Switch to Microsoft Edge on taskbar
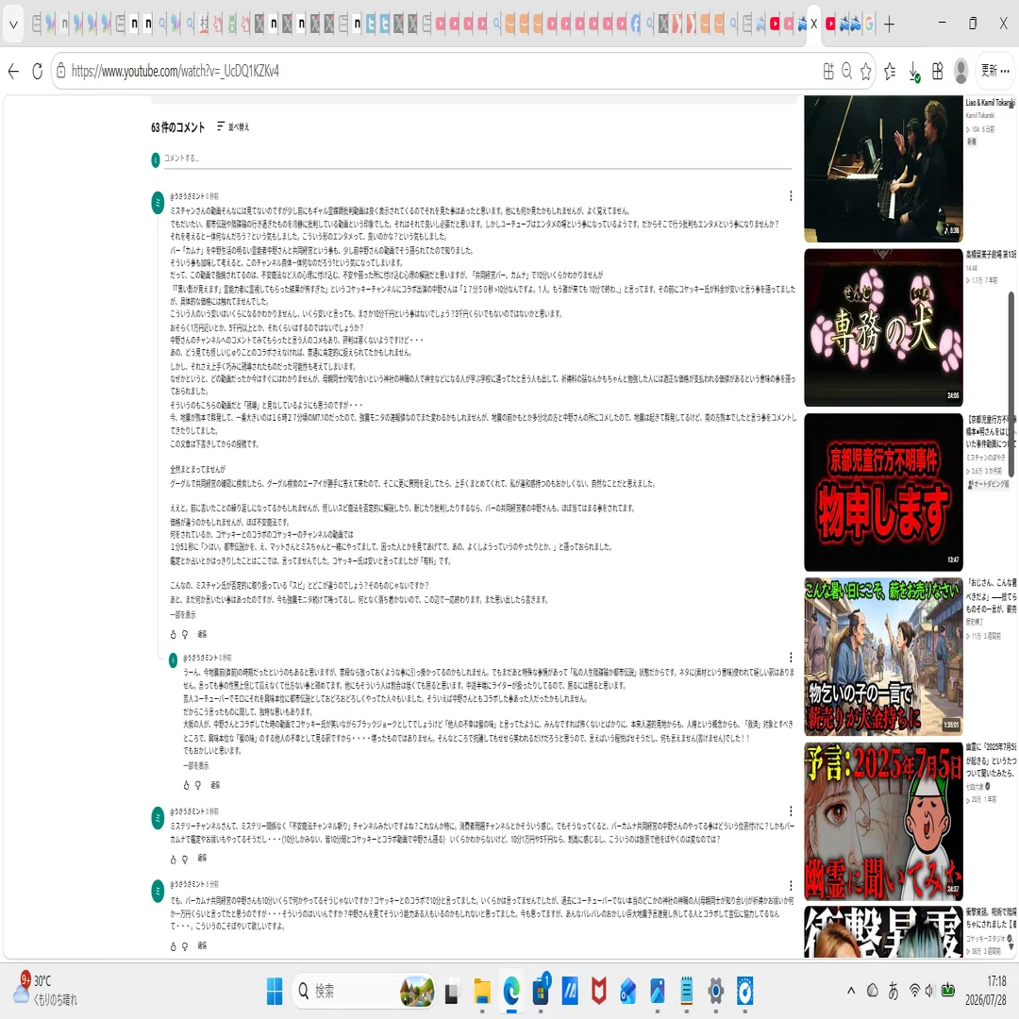The width and height of the screenshot is (1019, 1019). [x=511, y=991]
